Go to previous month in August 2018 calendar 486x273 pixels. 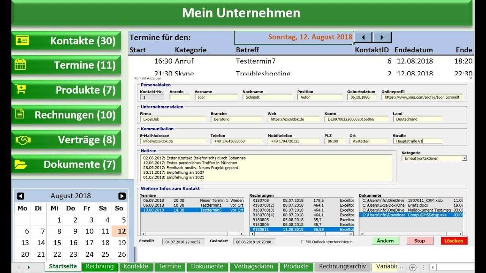tap(21, 196)
